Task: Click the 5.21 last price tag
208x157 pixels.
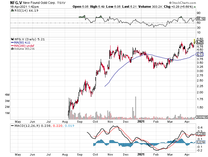Action: point(200,42)
